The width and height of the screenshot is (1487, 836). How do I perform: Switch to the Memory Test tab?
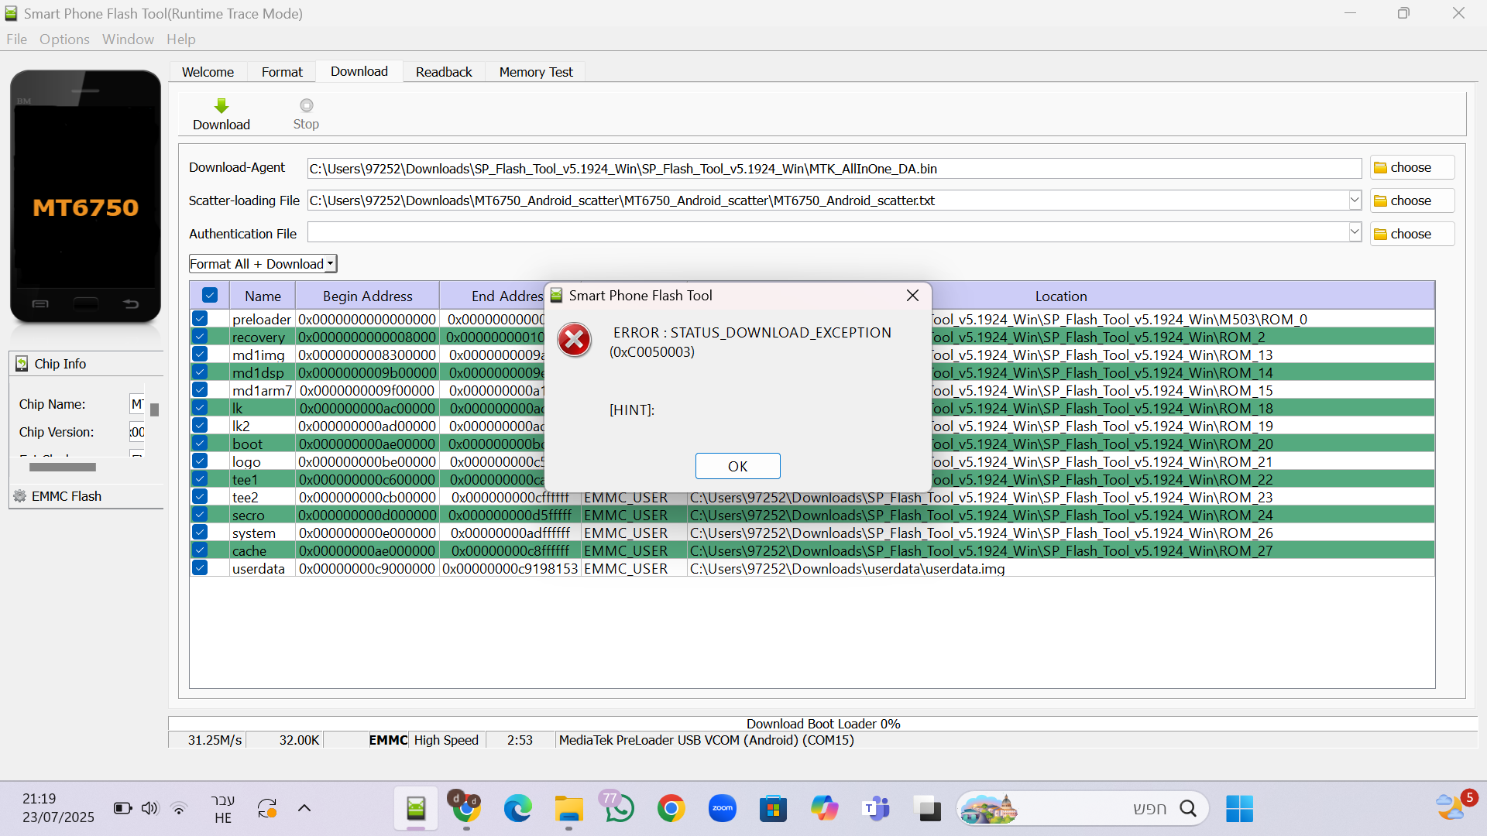pyautogui.click(x=536, y=72)
